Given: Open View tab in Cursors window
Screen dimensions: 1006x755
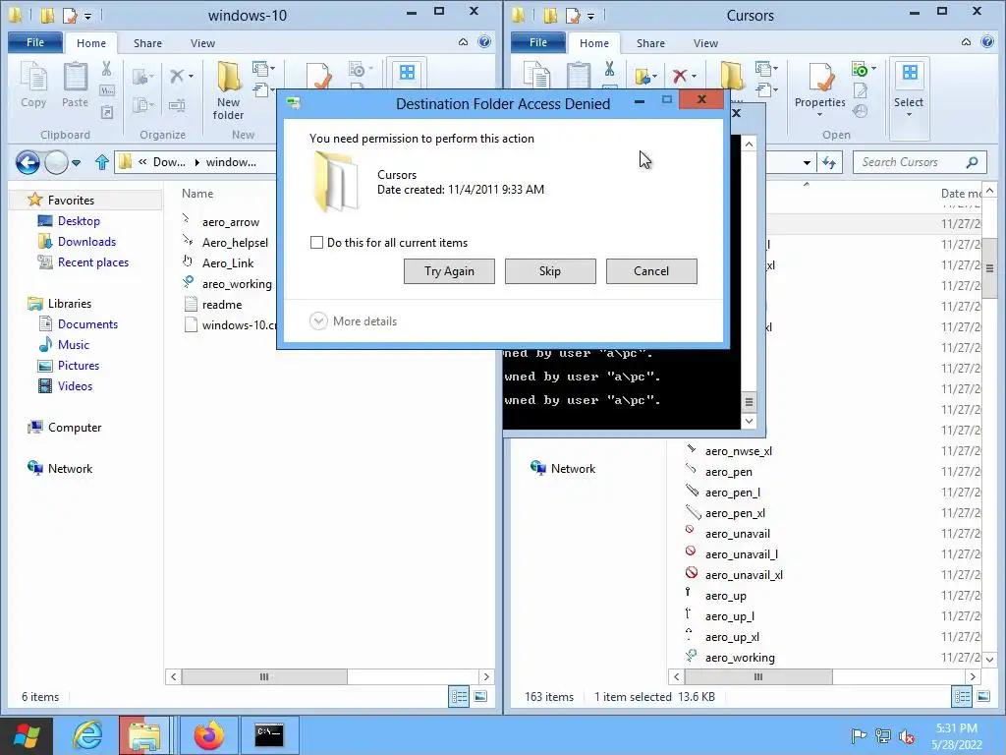Looking at the screenshot, I should (705, 43).
